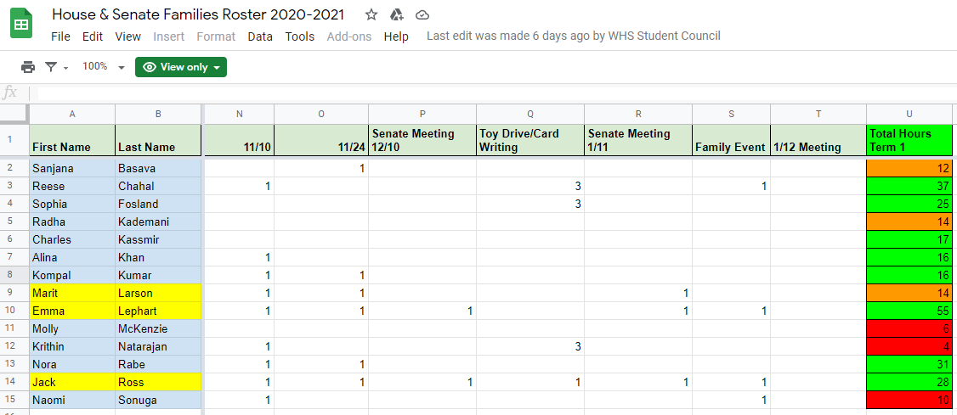Check the cloud document status icon
Screen dimensions: 957x415
click(x=422, y=14)
